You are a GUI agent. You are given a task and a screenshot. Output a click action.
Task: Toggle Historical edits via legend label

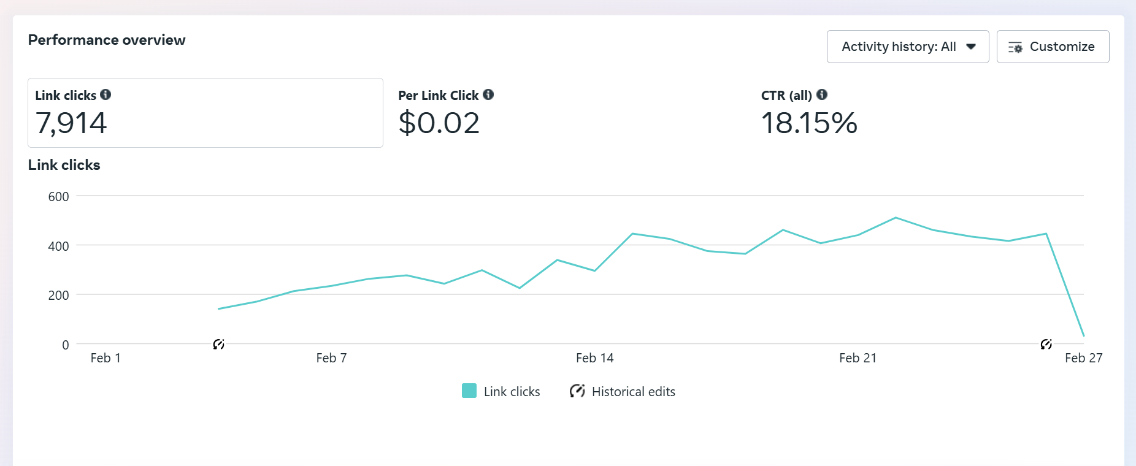coord(633,392)
